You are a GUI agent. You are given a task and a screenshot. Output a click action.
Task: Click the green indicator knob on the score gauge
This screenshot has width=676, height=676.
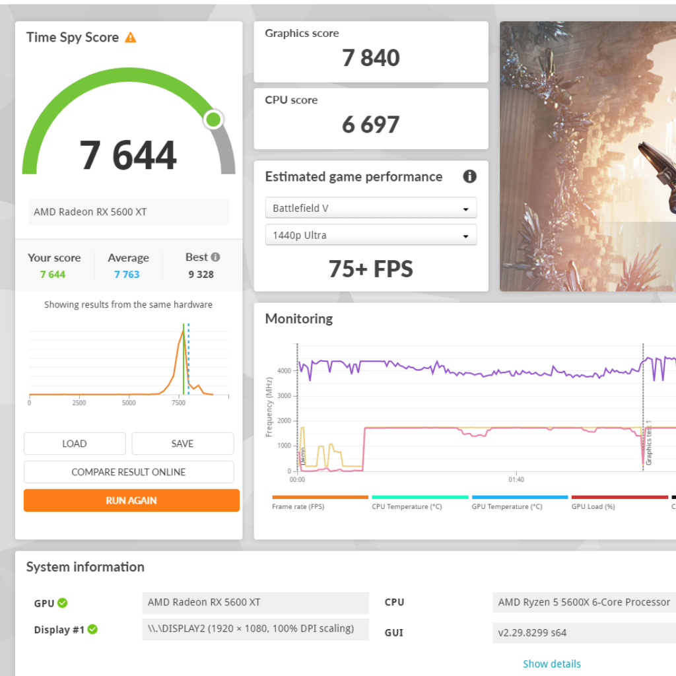(x=213, y=119)
